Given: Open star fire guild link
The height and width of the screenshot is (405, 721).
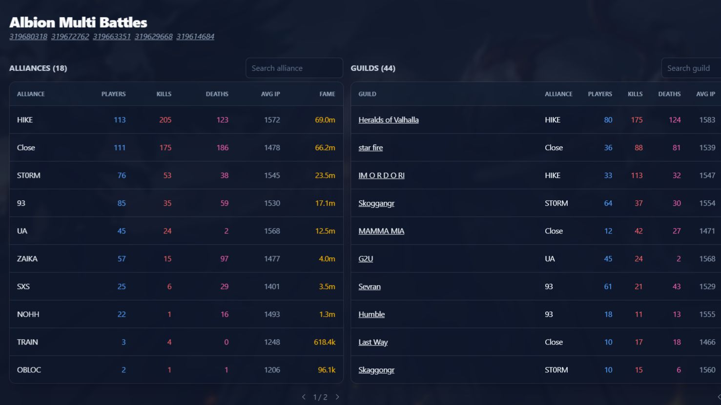Looking at the screenshot, I should coord(371,148).
